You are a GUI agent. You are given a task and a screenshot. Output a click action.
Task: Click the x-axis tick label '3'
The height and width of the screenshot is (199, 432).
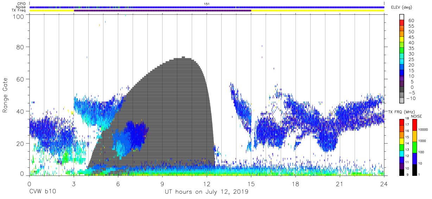(x=74, y=184)
